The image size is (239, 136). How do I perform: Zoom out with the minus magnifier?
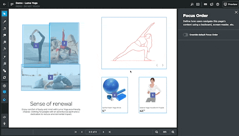click(156, 132)
